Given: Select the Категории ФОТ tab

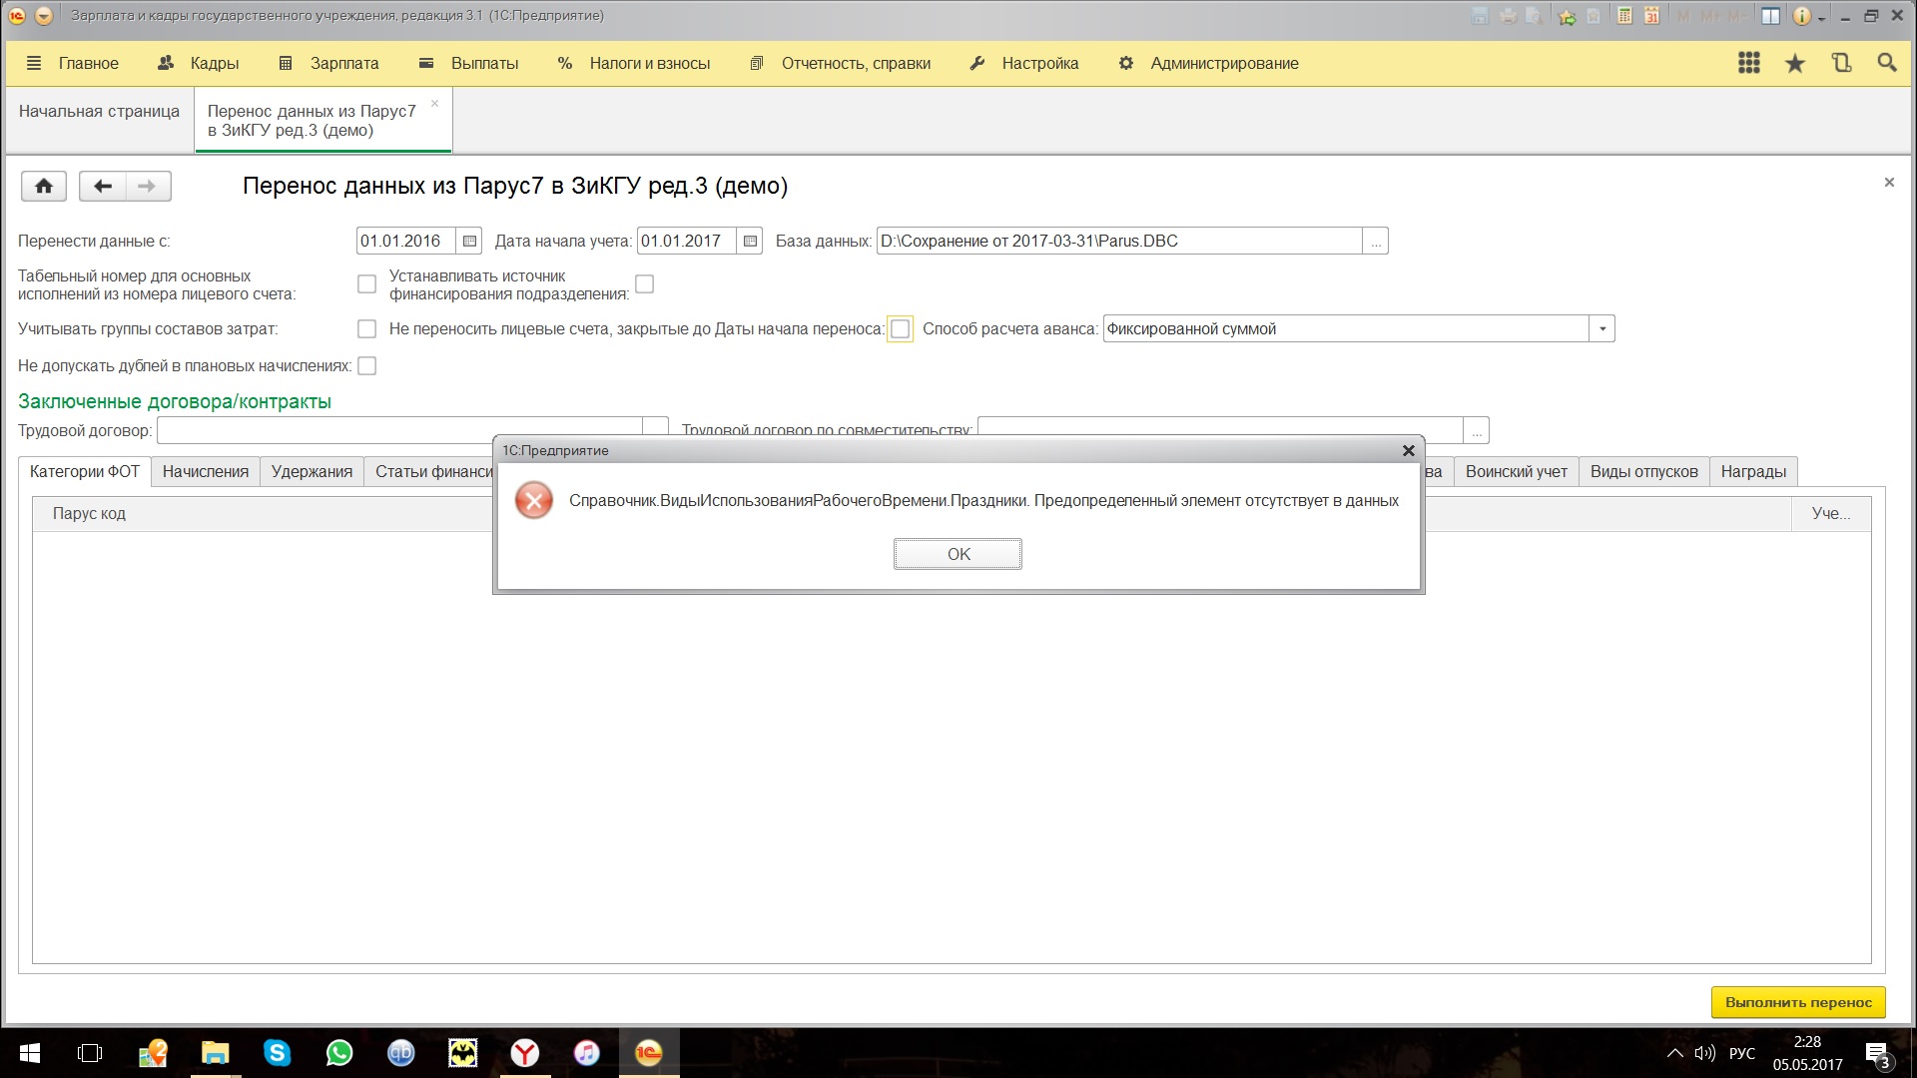Looking at the screenshot, I should click(x=85, y=471).
